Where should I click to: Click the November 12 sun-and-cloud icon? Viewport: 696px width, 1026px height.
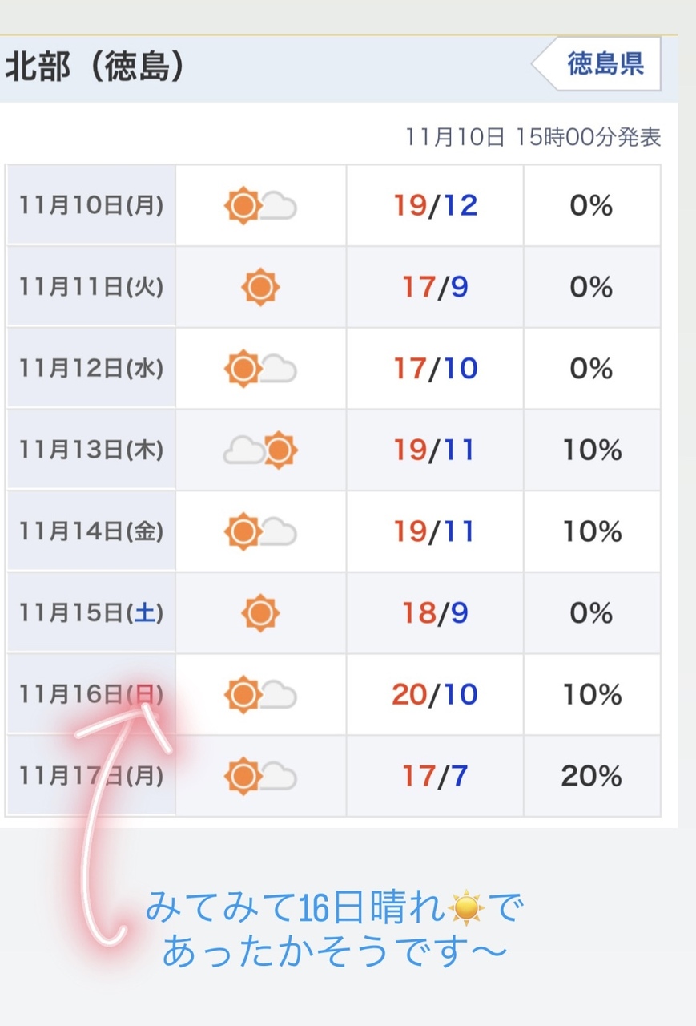coord(260,369)
